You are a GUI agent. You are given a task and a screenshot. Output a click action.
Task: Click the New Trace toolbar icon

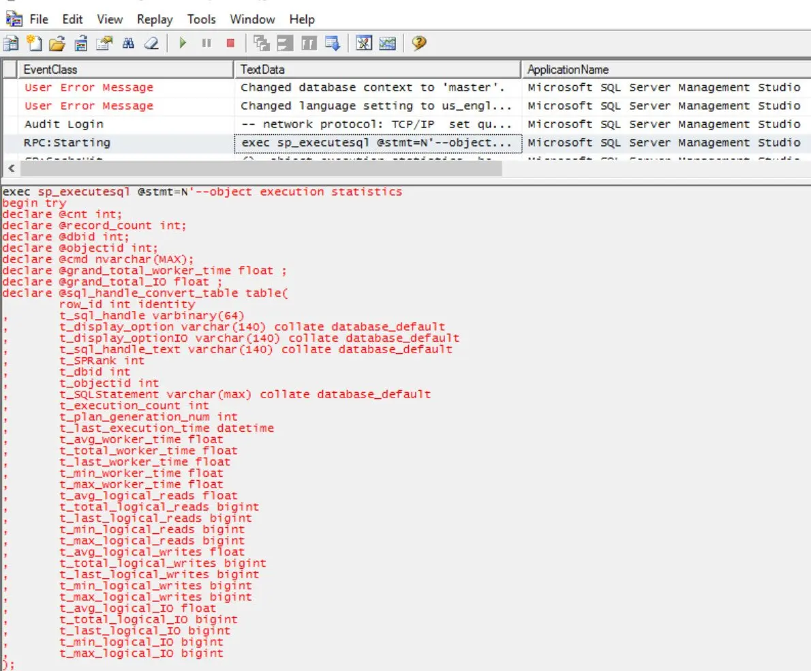click(x=11, y=44)
